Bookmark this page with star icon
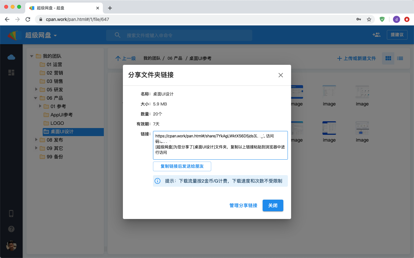 369,19
